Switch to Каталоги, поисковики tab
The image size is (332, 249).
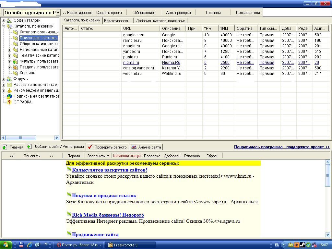82,20
